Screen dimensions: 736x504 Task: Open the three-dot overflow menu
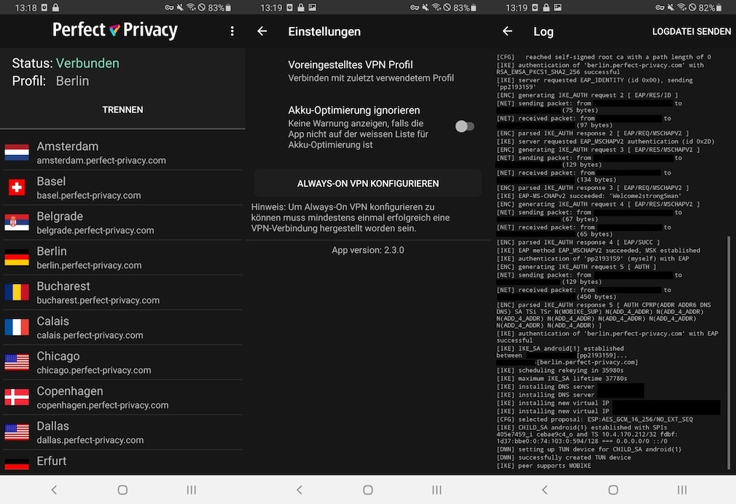pos(232,31)
